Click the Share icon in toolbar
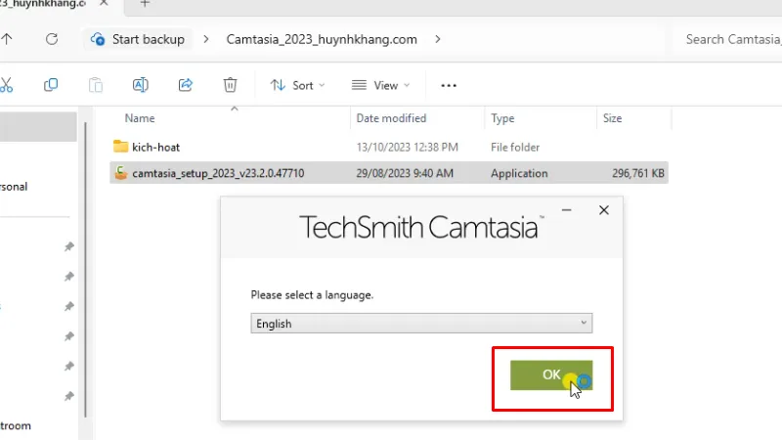This screenshot has height=440, width=782. tap(185, 85)
